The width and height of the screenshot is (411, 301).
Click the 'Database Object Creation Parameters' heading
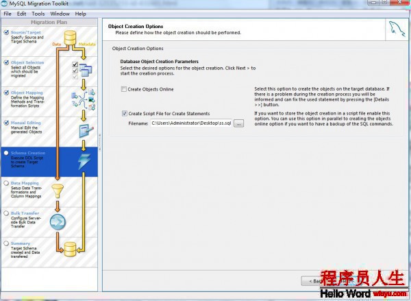160,62
